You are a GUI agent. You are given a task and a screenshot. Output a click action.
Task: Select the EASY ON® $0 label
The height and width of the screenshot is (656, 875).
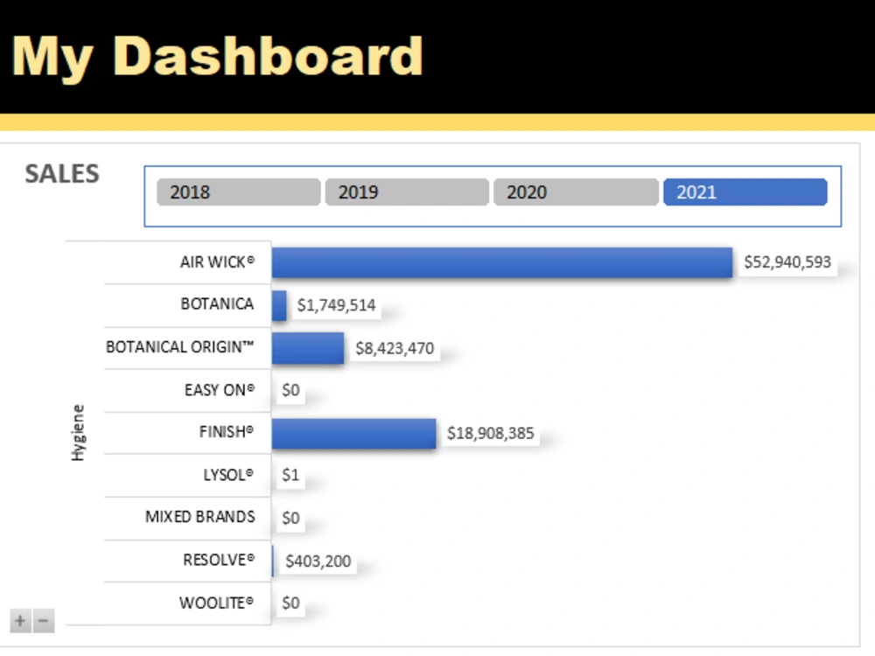[289, 390]
